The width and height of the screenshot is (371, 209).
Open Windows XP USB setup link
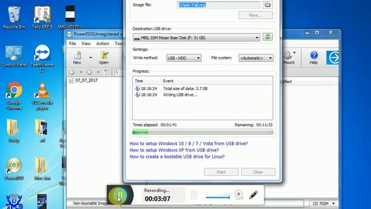pyautogui.click(x=174, y=150)
